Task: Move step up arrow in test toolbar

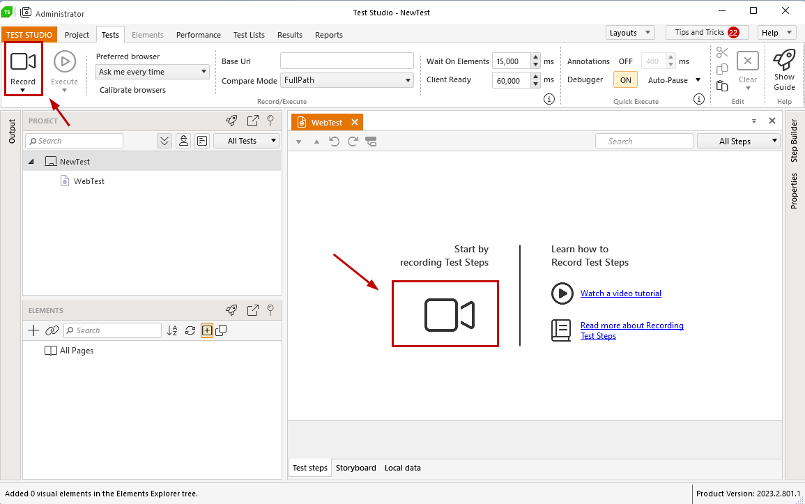Action: (x=316, y=142)
